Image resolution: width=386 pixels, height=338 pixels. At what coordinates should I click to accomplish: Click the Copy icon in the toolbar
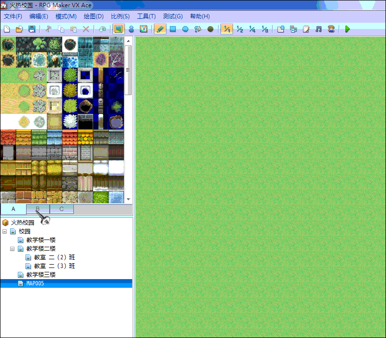coord(61,29)
